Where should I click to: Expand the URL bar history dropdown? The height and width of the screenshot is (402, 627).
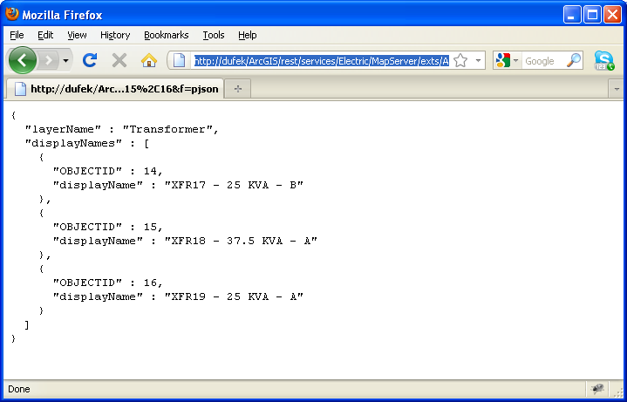click(479, 61)
